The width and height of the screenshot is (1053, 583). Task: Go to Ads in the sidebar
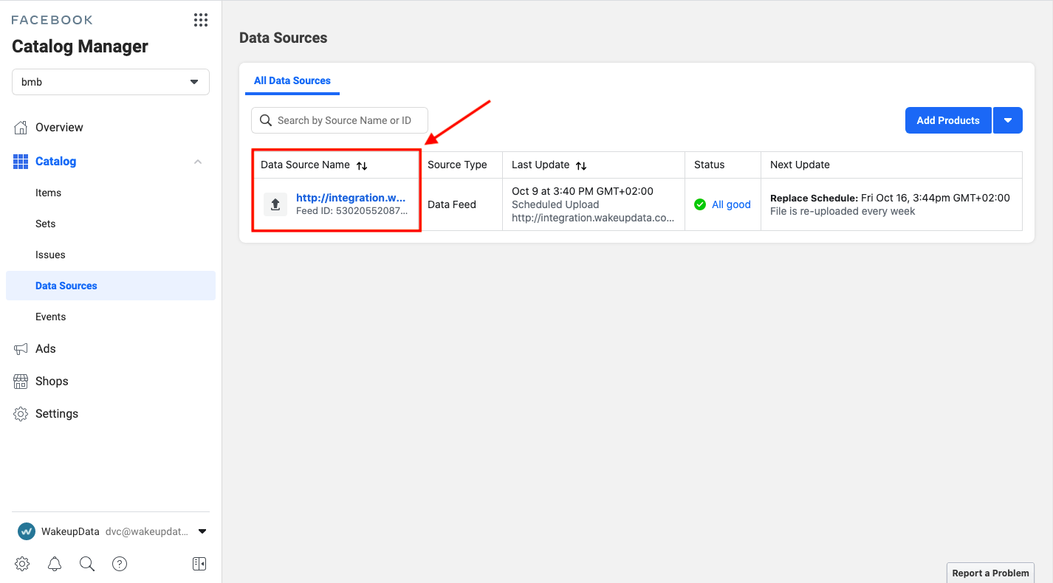click(46, 348)
